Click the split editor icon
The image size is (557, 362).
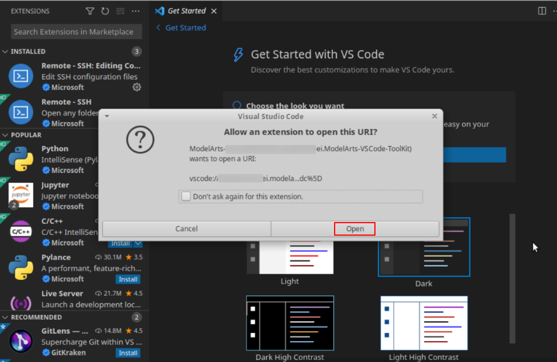click(542, 11)
